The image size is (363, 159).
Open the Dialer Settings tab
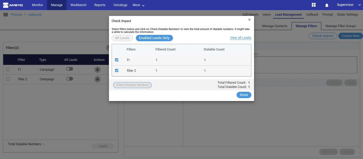pyautogui.click(x=348, y=15)
